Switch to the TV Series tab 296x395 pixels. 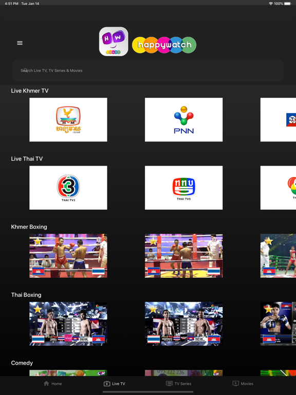178,384
